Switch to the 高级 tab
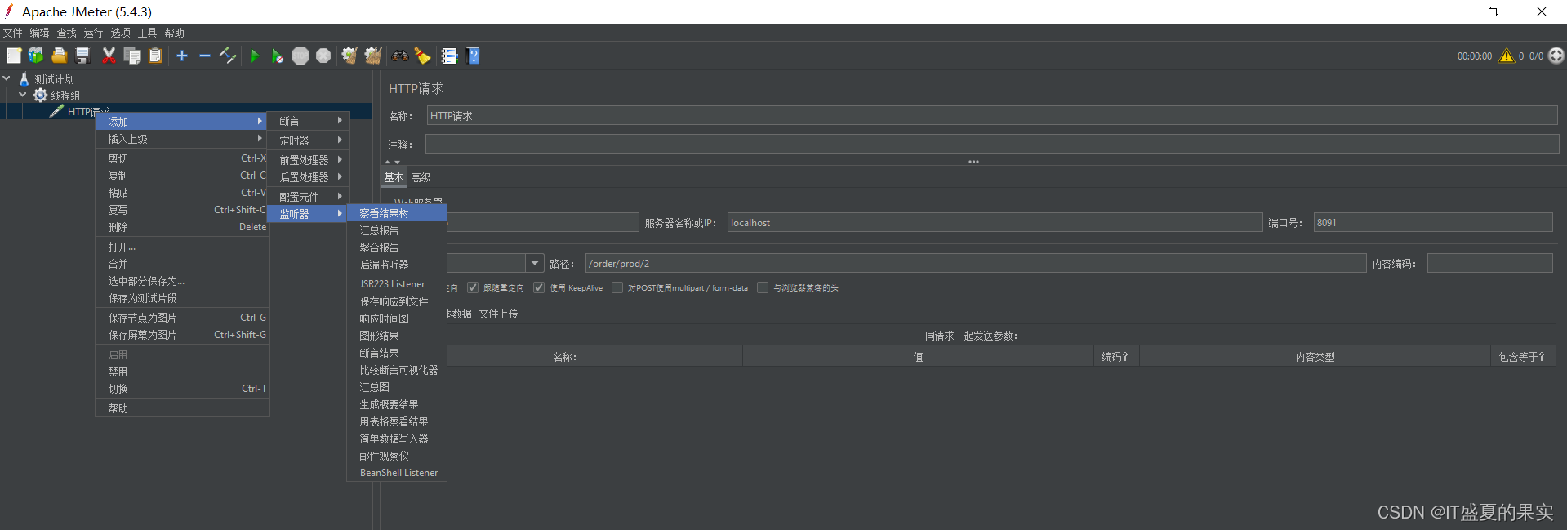This screenshot has height=530, width=1567. (421, 177)
